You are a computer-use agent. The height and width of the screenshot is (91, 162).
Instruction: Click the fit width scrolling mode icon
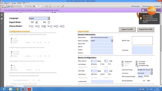tap(47, 6)
